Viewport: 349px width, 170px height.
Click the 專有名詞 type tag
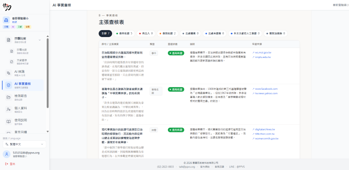pyautogui.click(x=156, y=91)
